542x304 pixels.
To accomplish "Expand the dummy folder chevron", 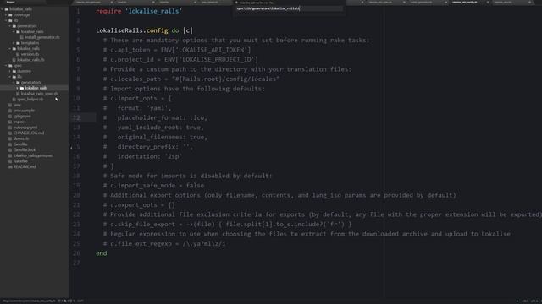I will click(10, 71).
